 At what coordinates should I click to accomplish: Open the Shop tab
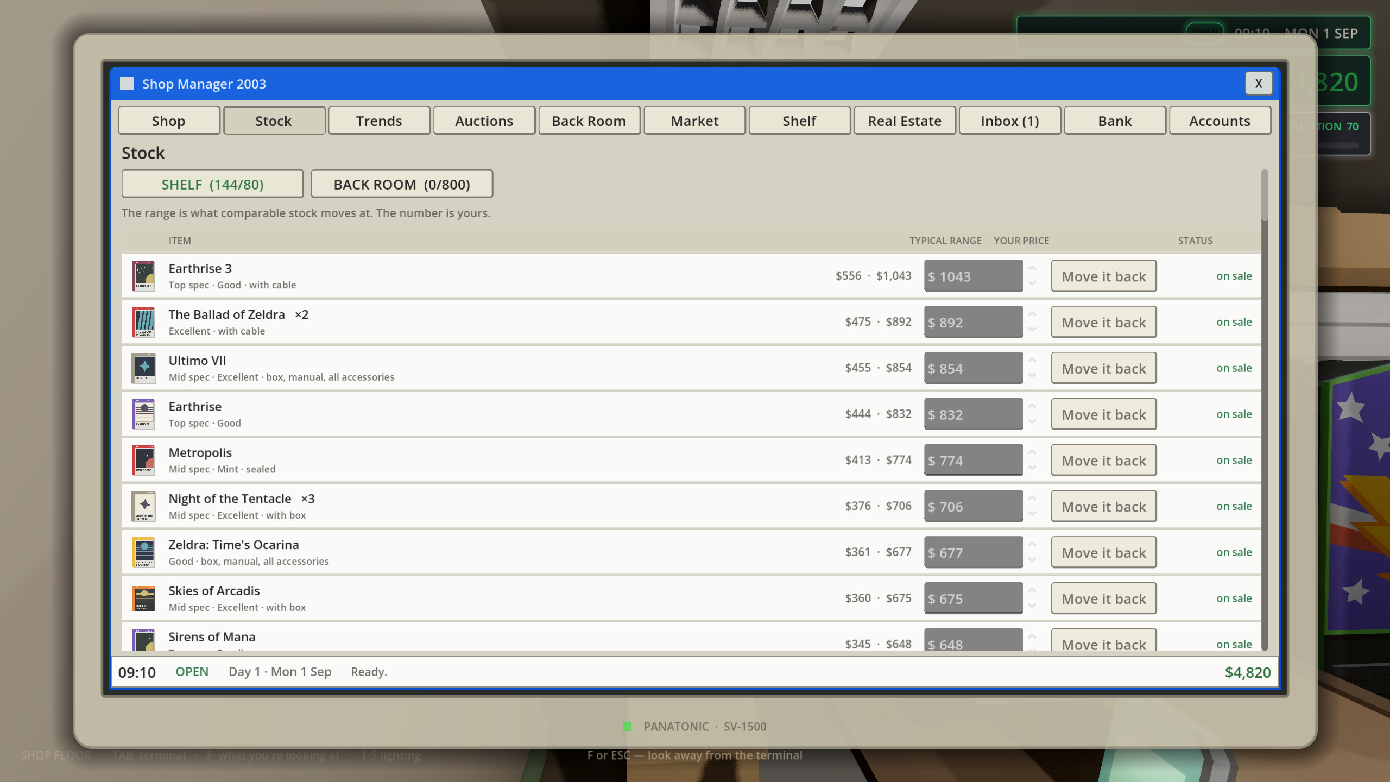pyautogui.click(x=169, y=121)
